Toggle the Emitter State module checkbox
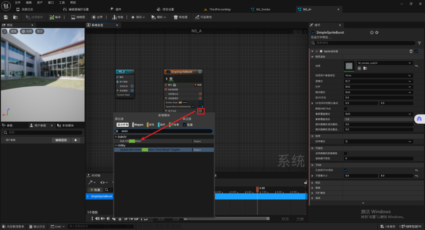The width and height of the screenshot is (425, 230). click(200, 102)
